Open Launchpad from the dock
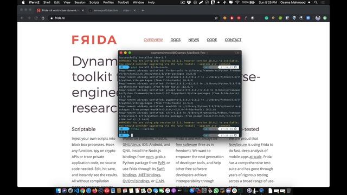The image size is (347, 195). (70, 191)
